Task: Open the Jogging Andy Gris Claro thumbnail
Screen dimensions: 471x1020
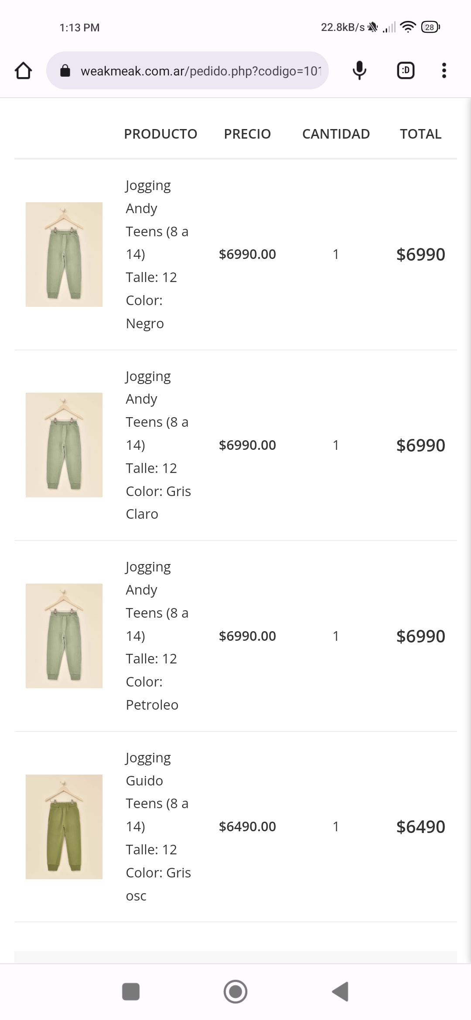Action: [x=64, y=445]
